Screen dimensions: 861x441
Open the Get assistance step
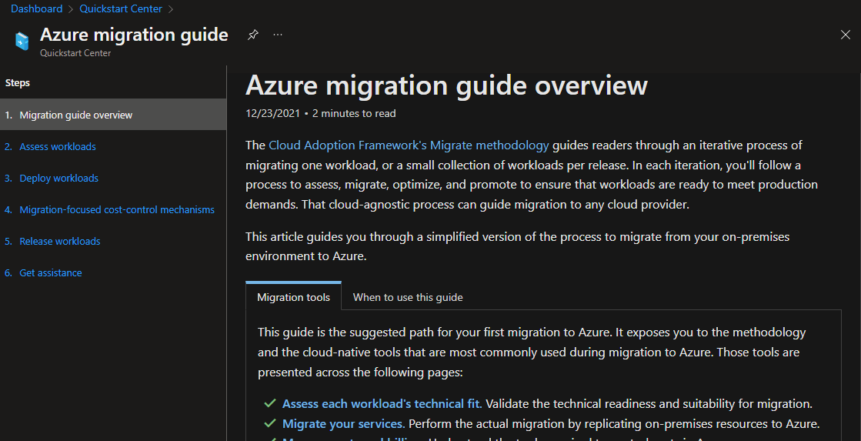point(51,272)
